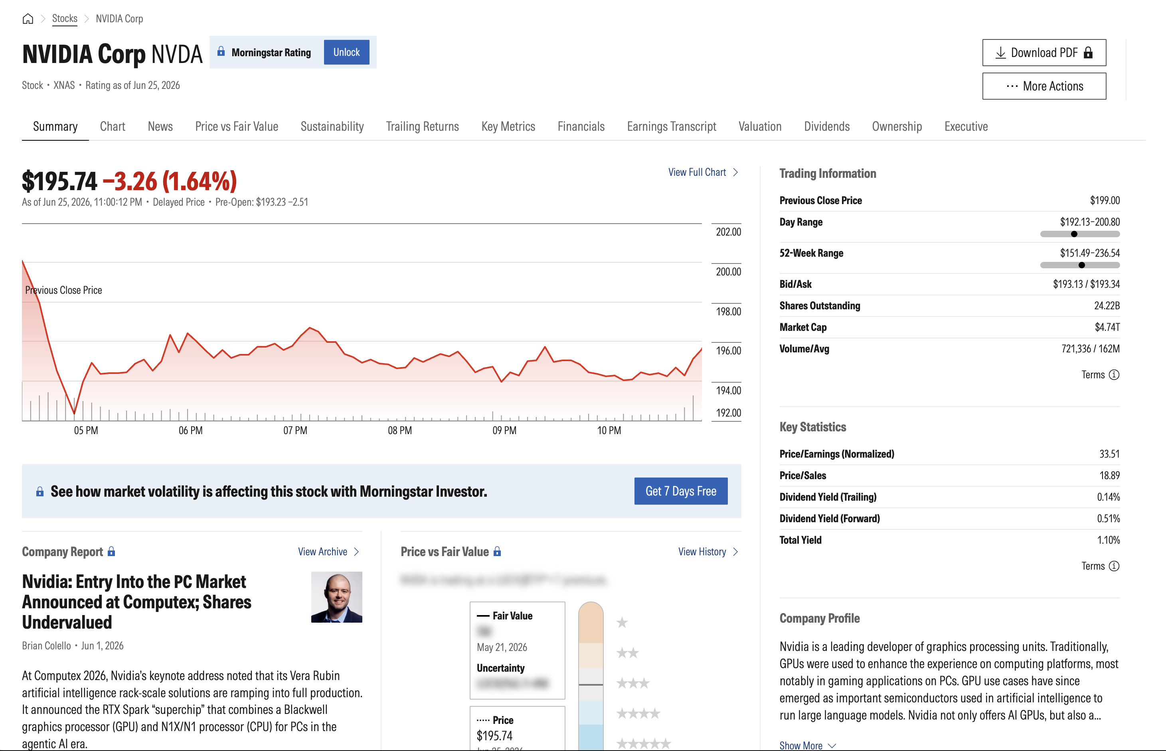Open More Actions menu
The image size is (1166, 751).
(x=1044, y=87)
